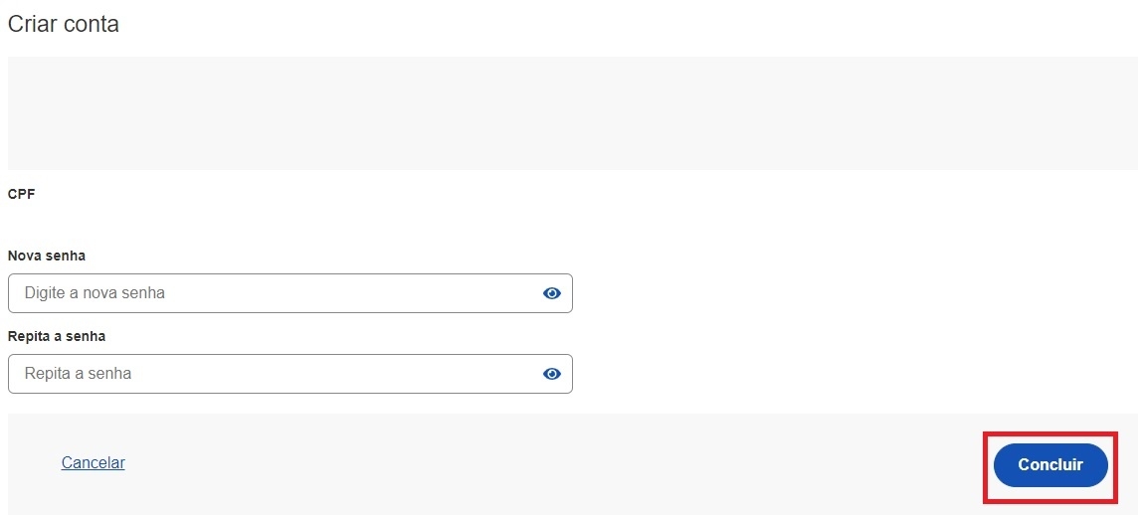This screenshot has height=515, width=1143.
Task: Place cursor in the confirm password text box
Action: tap(269, 374)
